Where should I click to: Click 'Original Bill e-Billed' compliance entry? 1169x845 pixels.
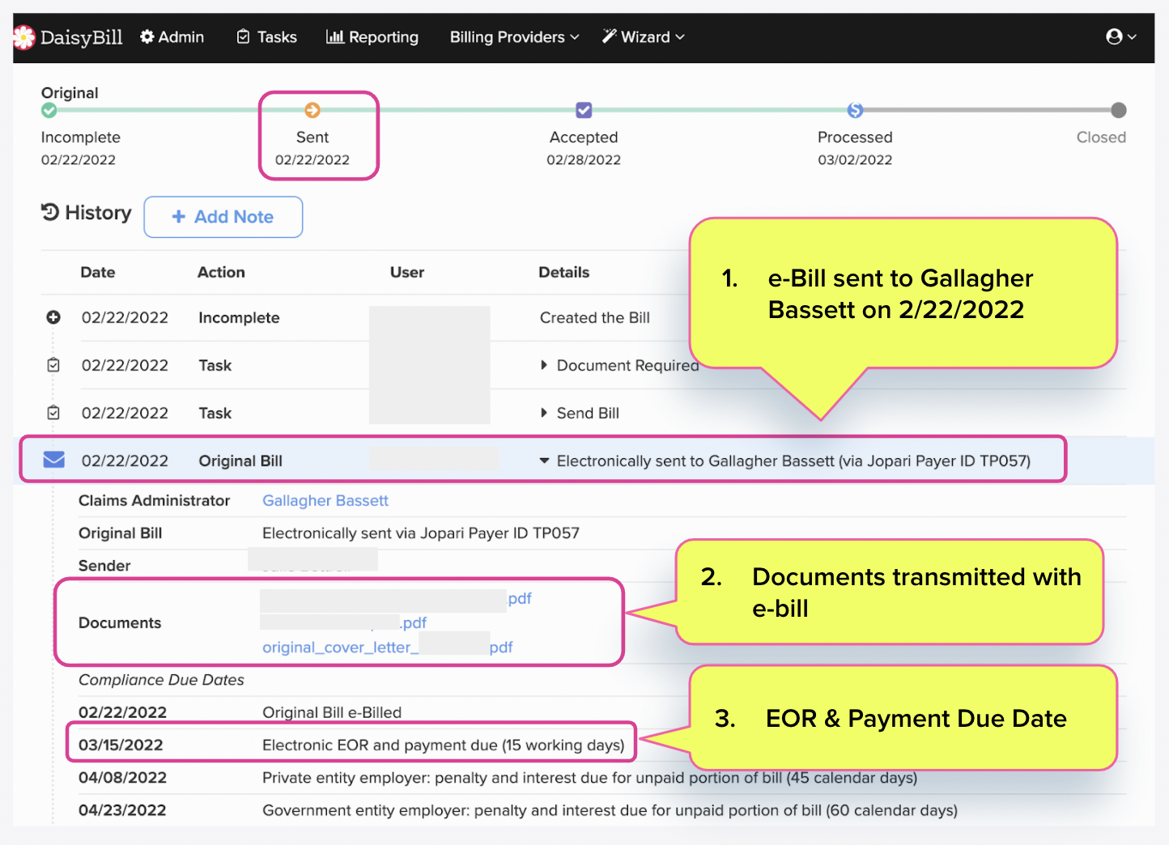coord(332,713)
